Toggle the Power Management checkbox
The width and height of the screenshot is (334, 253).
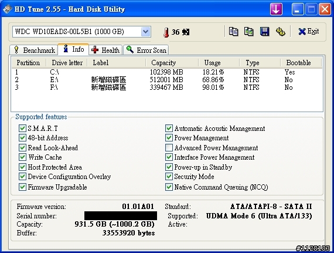[169, 137]
